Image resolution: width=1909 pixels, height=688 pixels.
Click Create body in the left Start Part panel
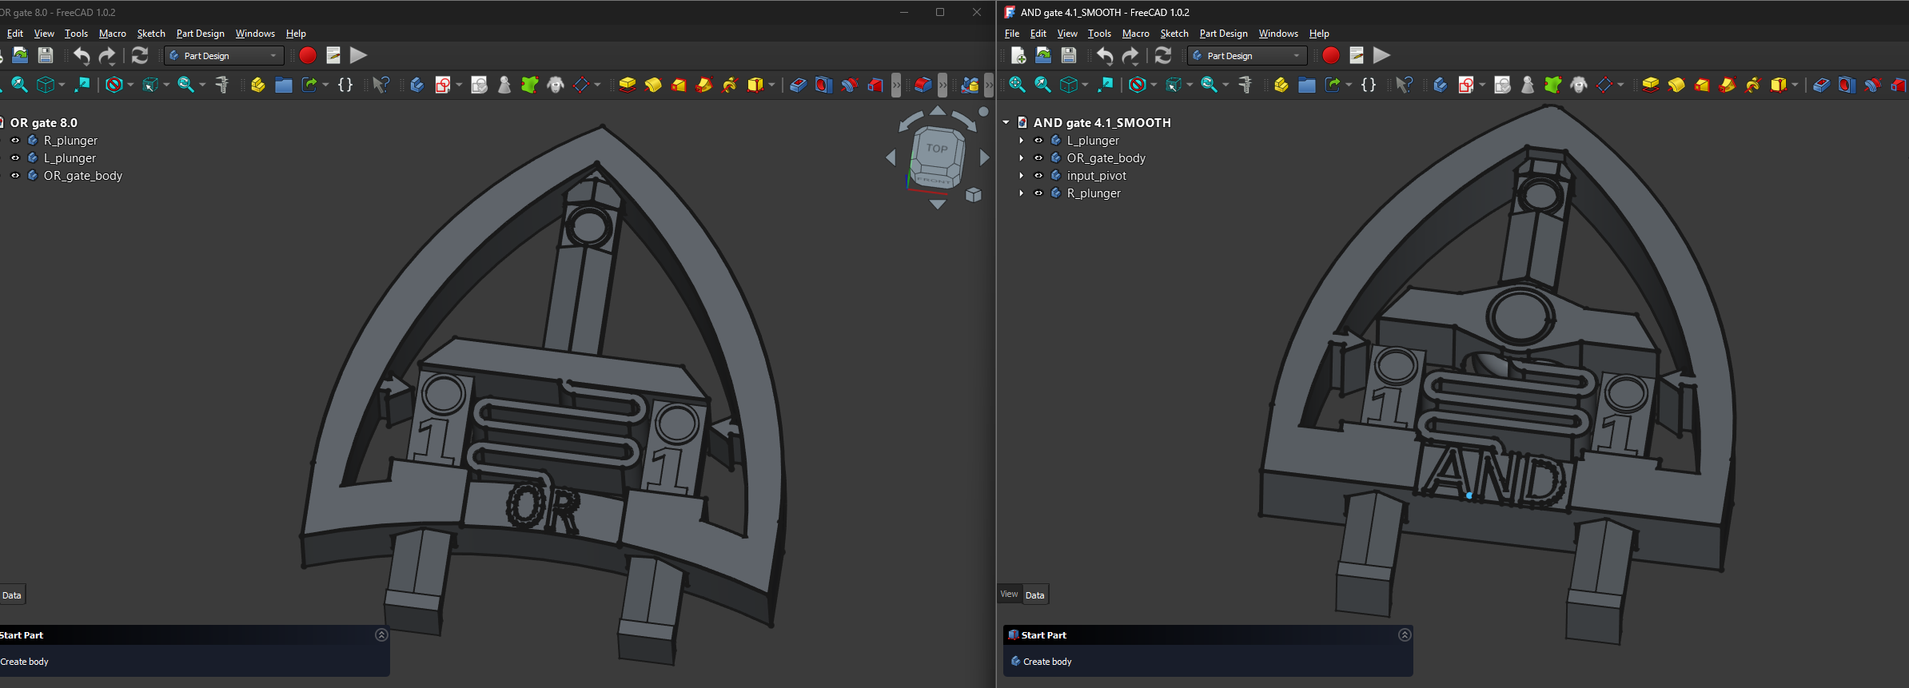tap(25, 662)
